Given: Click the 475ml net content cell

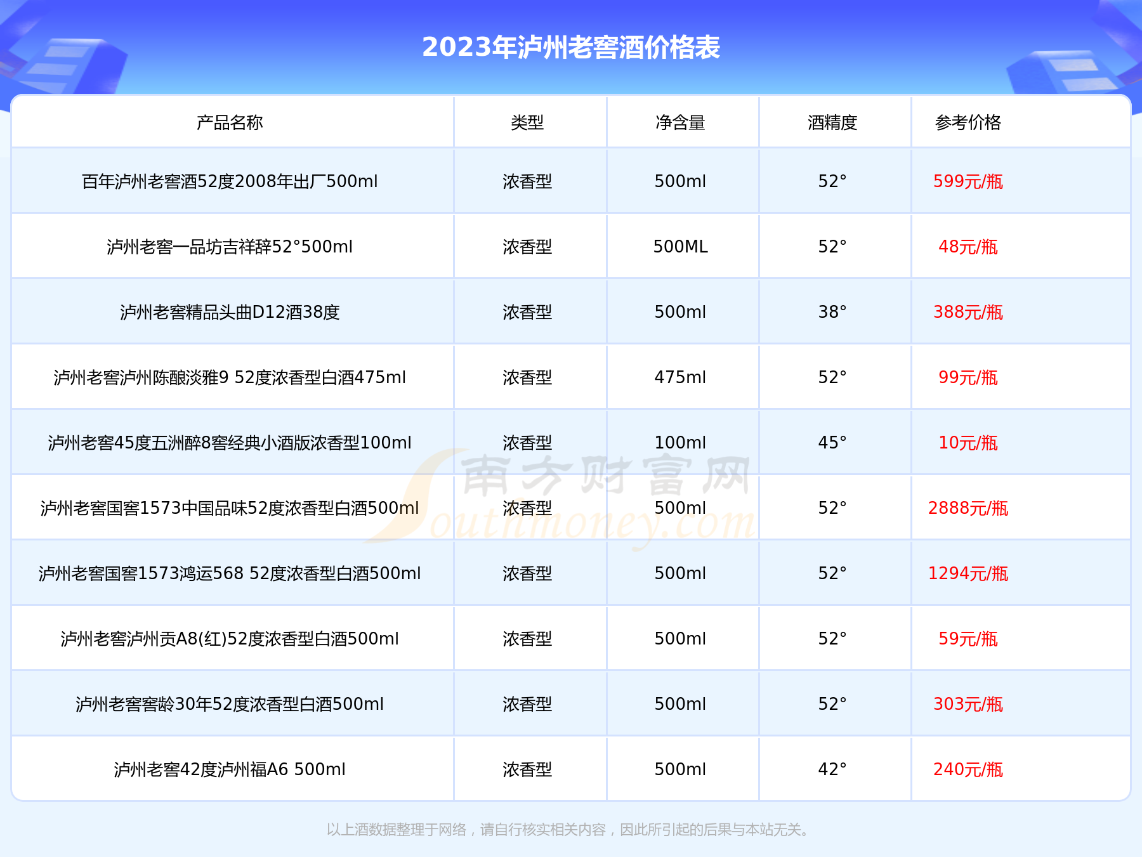Looking at the screenshot, I should coord(680,377).
